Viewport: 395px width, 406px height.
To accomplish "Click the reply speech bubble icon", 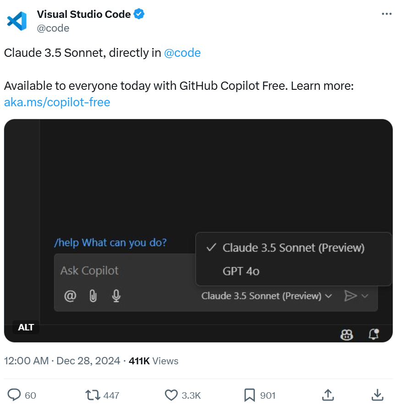I will (14, 395).
